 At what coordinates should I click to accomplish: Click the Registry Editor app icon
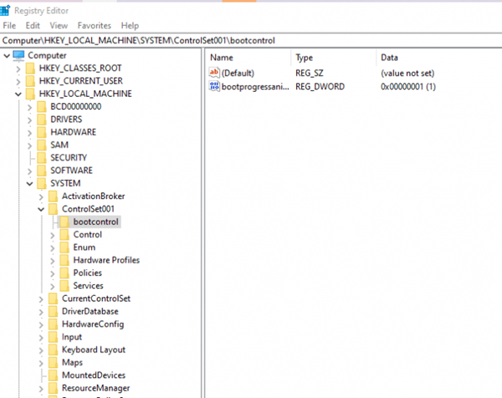coord(5,11)
